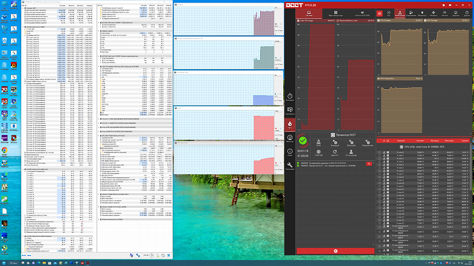Click HWiNFO right double-arrow in bottom toolbar

pyautogui.click(x=29, y=256)
